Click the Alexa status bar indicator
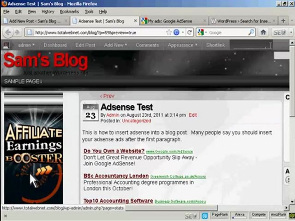295x221 pixels. (x=239, y=215)
